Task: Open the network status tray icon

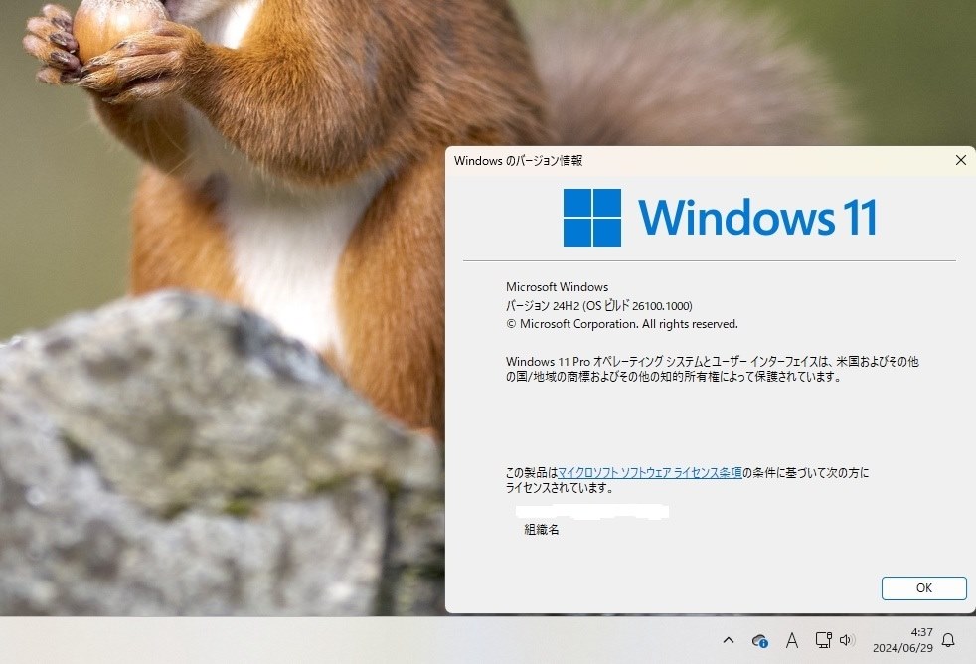Action: (x=823, y=640)
